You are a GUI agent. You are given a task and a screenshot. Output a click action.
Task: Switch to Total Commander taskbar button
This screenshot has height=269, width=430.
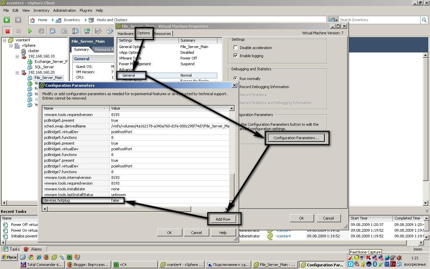coord(42,265)
